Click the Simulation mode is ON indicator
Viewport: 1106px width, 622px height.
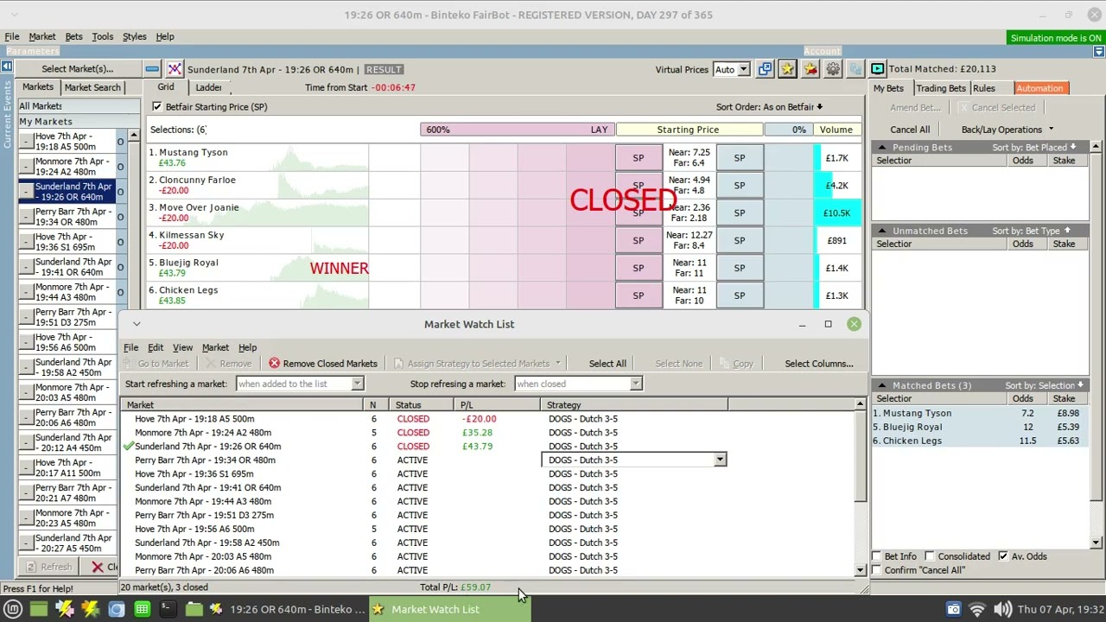tap(1056, 38)
